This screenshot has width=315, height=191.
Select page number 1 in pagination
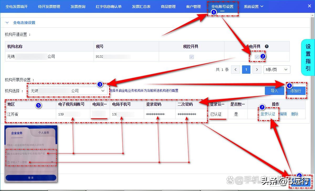coord(246,70)
